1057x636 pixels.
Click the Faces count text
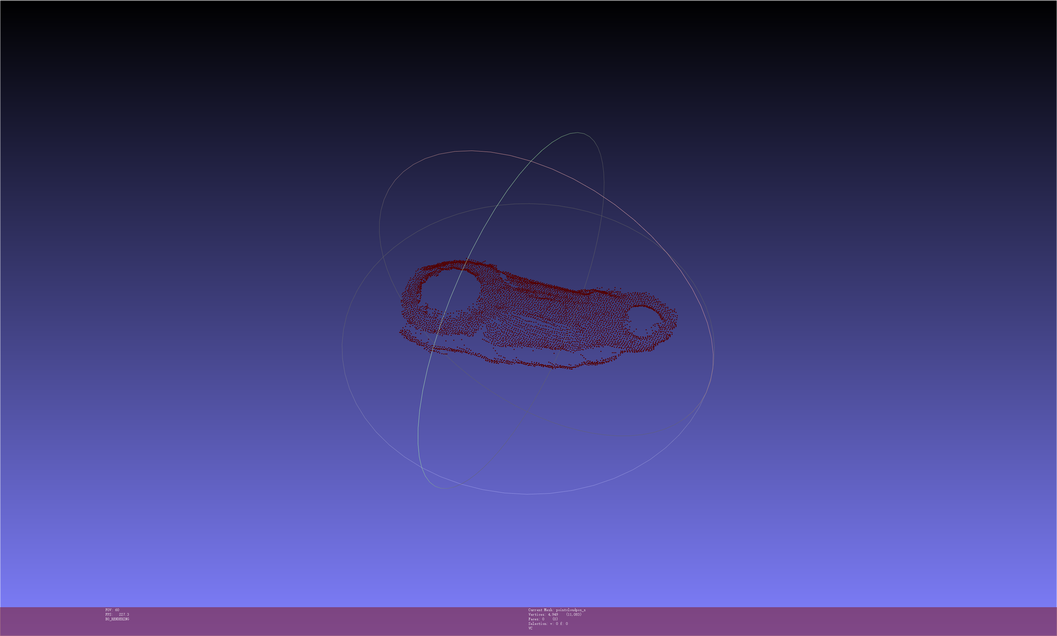point(543,619)
